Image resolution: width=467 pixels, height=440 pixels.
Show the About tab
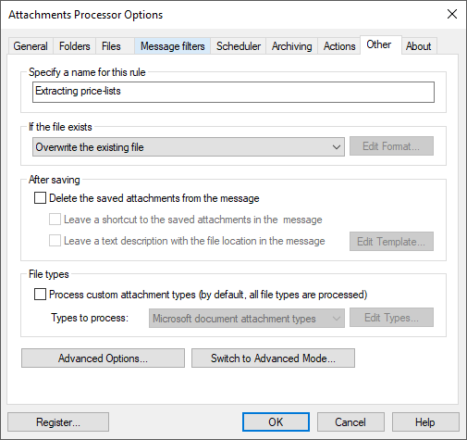[418, 46]
